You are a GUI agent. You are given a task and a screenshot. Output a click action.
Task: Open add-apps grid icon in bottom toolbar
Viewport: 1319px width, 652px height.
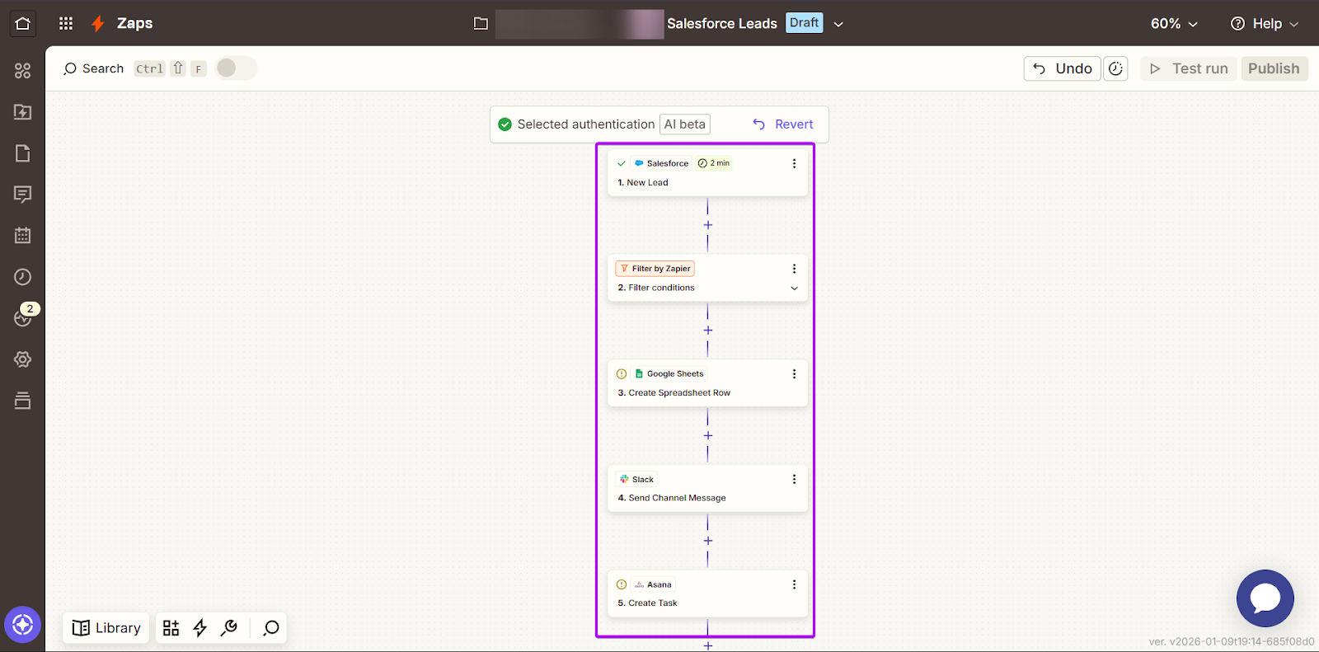tap(171, 628)
